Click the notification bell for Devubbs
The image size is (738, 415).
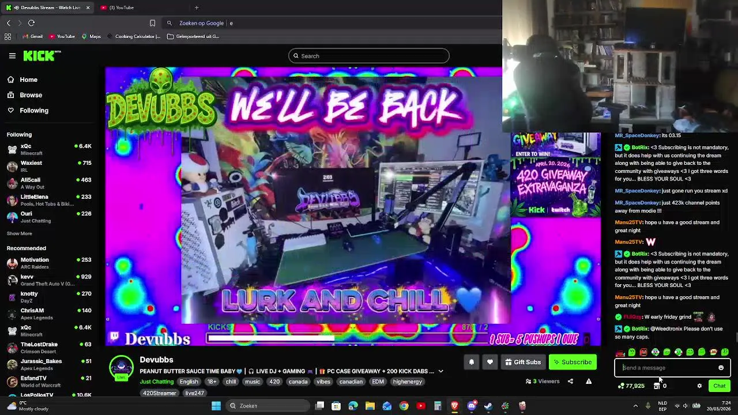tap(471, 363)
